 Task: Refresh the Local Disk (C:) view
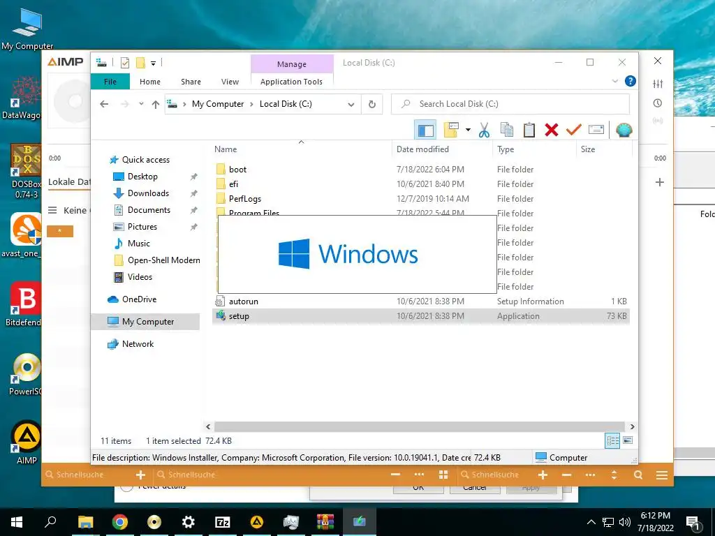[x=372, y=105]
